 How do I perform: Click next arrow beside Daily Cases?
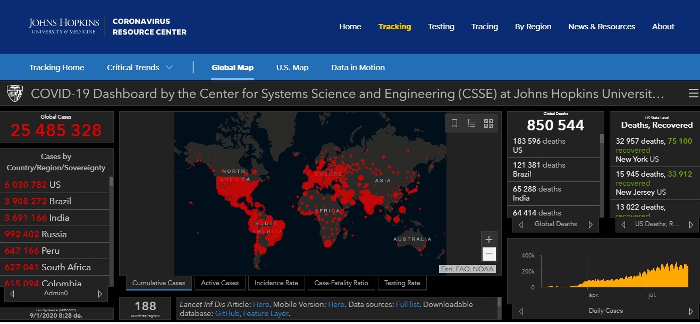click(691, 311)
